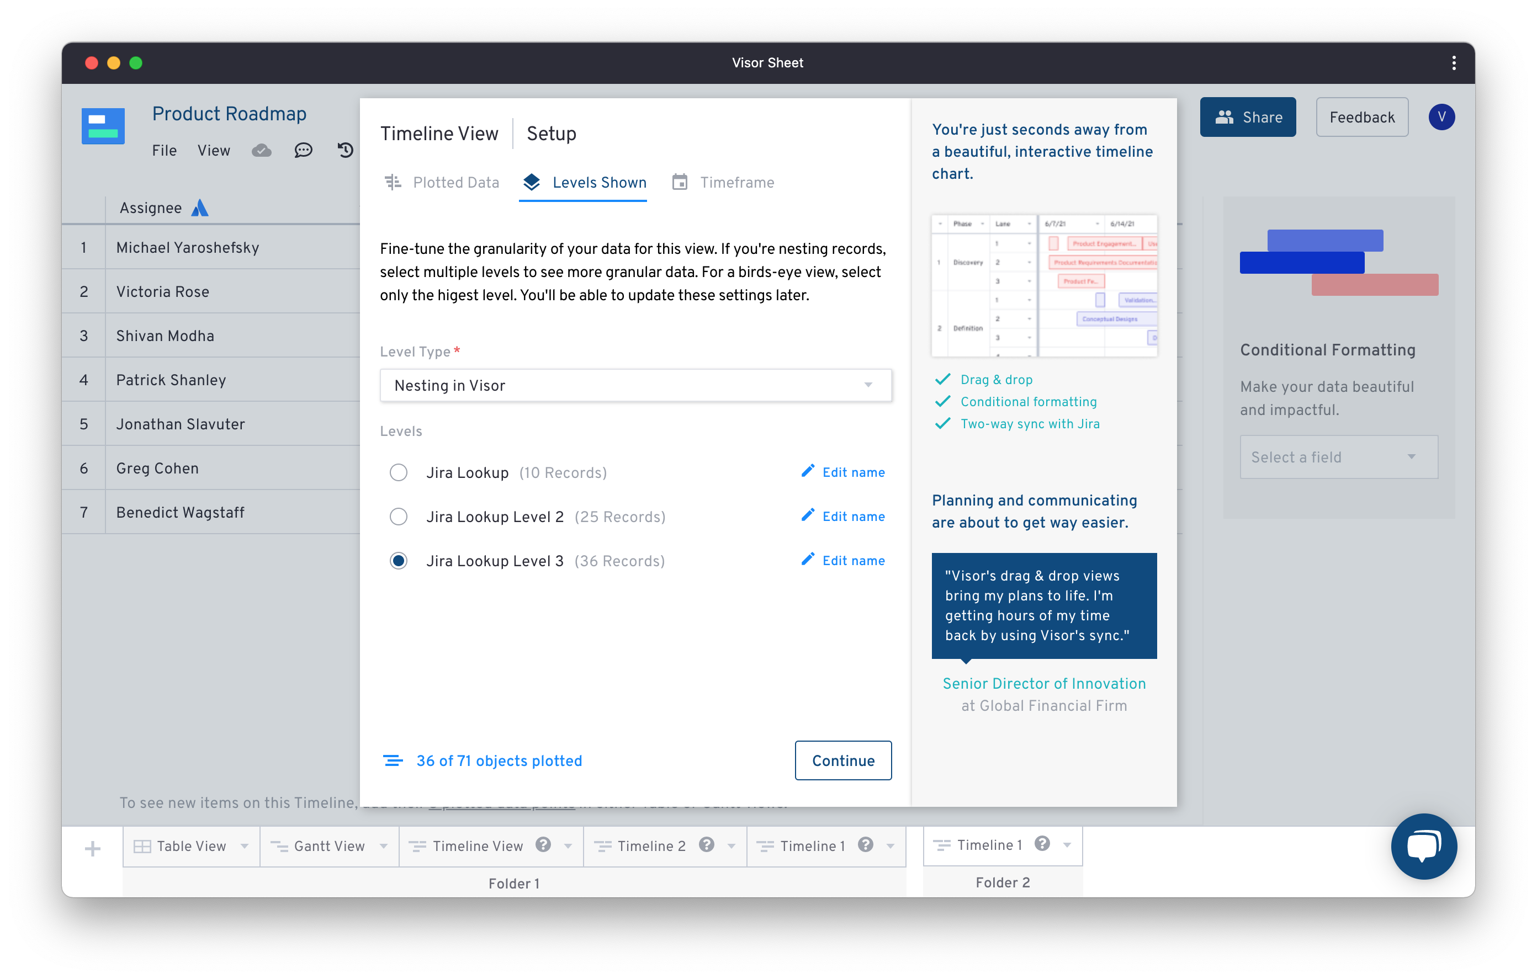Screen dimensions: 1537x979
Task: Open the Table View tab
Action: [192, 846]
